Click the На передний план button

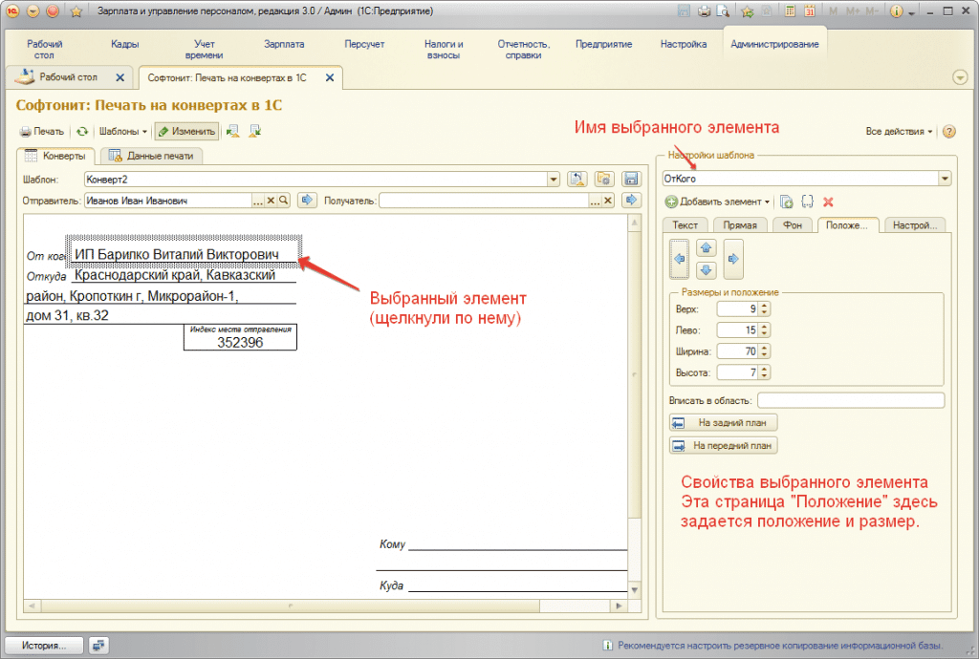click(723, 446)
